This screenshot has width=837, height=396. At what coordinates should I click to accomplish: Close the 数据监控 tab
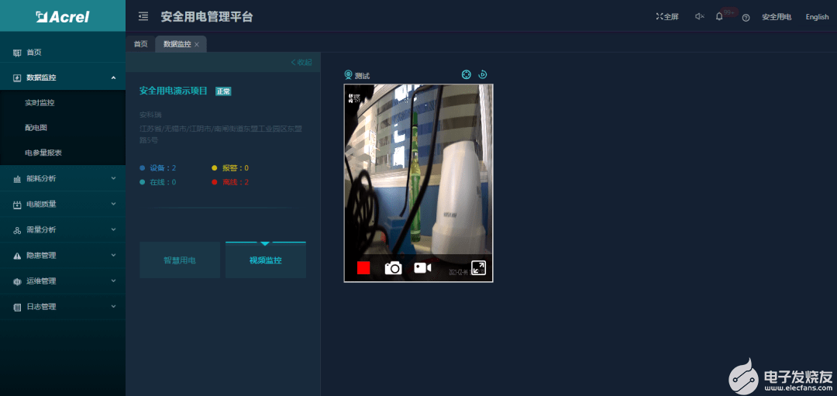(196, 44)
